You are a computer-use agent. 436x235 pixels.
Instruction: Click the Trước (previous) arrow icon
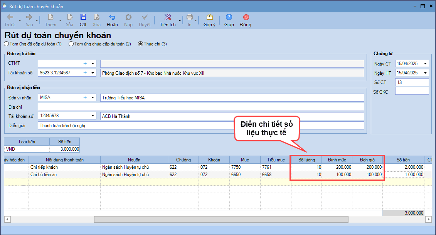click(10, 17)
